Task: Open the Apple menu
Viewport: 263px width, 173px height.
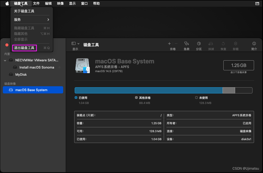Action: [x=7, y=3]
